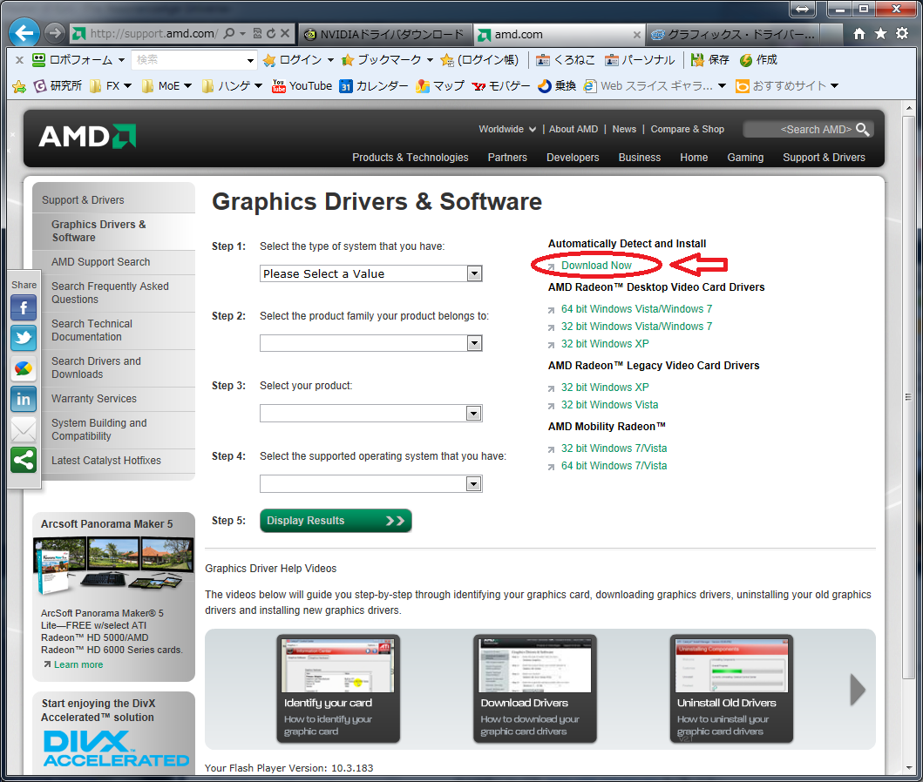Screen dimensions: 923x782
Task: Open Latest Catalyst Hotfixes link
Action: [x=106, y=461]
